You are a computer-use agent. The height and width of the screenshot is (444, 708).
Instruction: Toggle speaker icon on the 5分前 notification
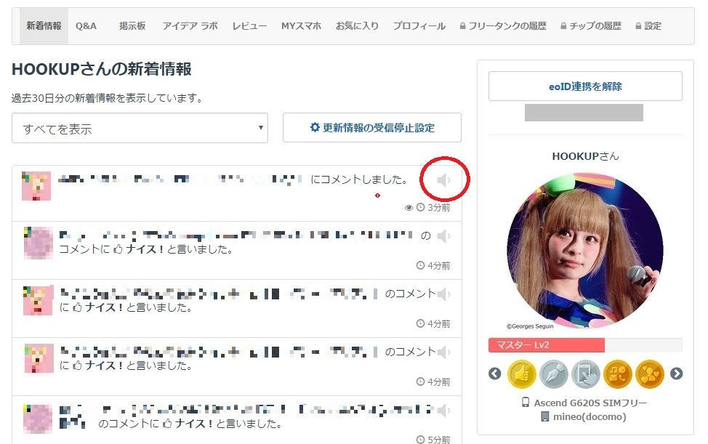[x=444, y=411]
